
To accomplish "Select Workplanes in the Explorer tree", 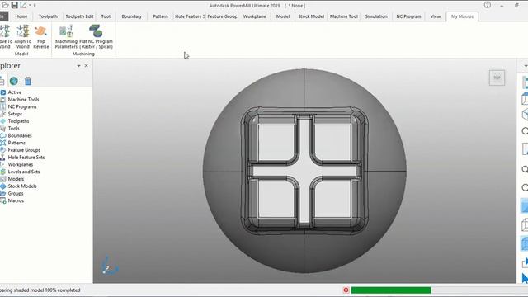I will (x=21, y=165).
